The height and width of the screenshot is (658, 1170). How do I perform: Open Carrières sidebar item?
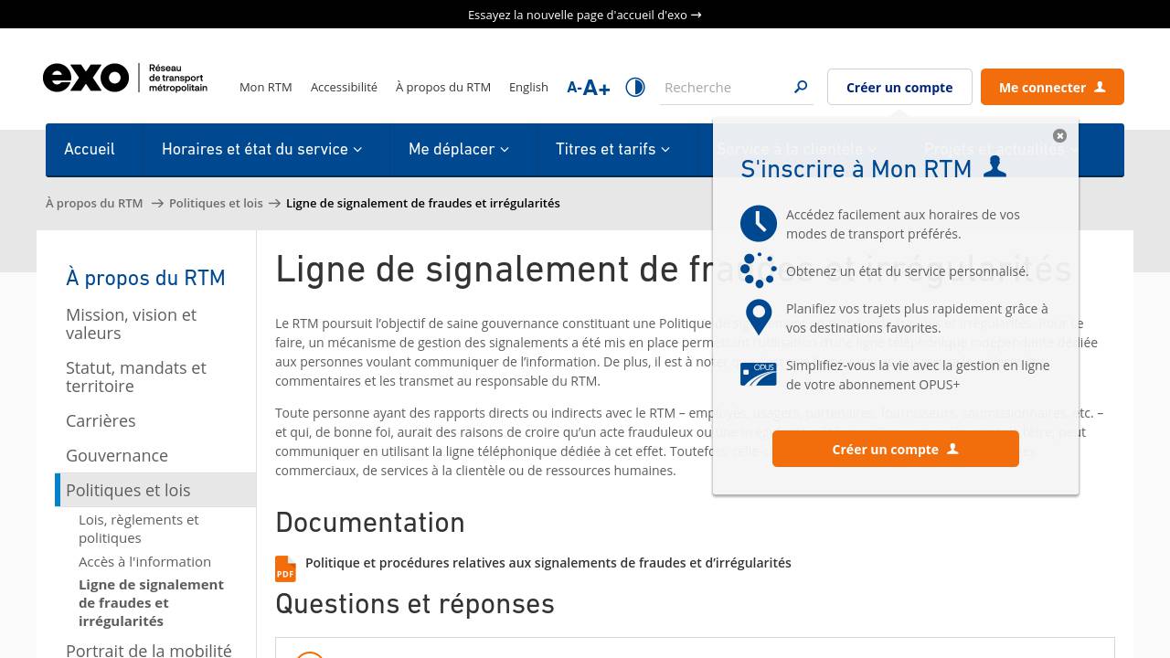[101, 420]
